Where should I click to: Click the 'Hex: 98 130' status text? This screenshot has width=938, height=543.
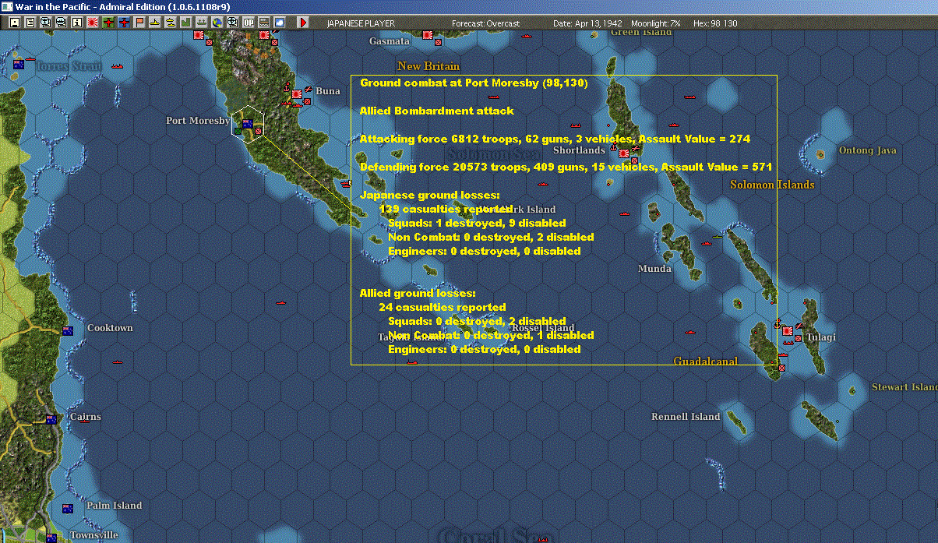click(x=714, y=23)
